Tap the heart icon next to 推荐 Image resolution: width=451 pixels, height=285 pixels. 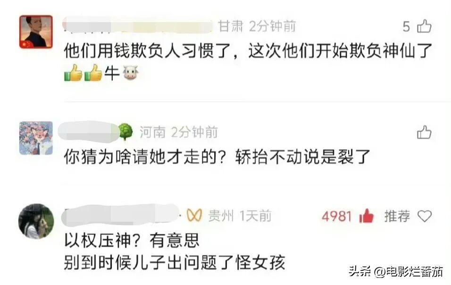(425, 216)
